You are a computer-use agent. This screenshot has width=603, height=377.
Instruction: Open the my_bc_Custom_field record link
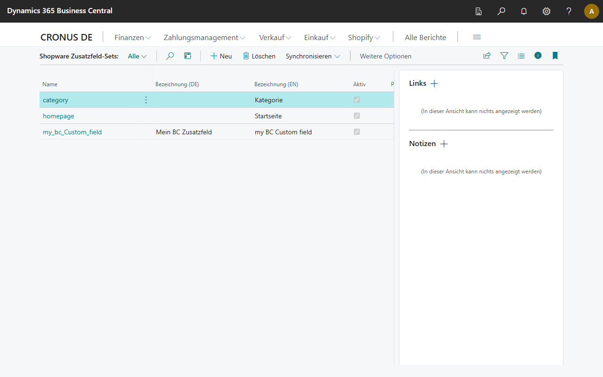[72, 132]
